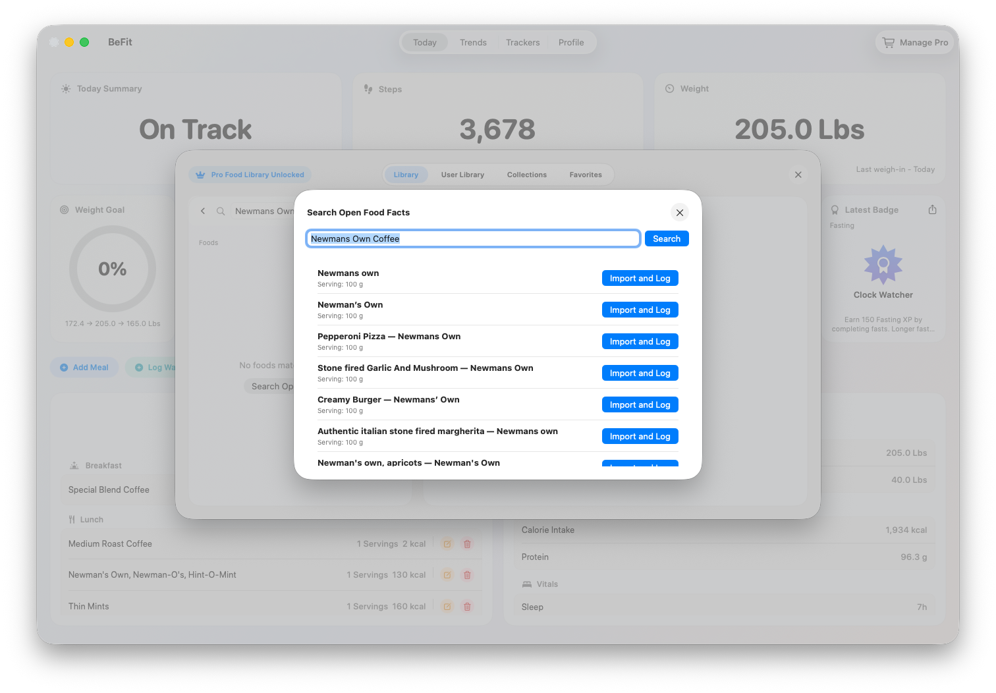The height and width of the screenshot is (693, 996).
Task: Delete the Newman-O's Hint-O-Mint entry
Action: point(467,575)
